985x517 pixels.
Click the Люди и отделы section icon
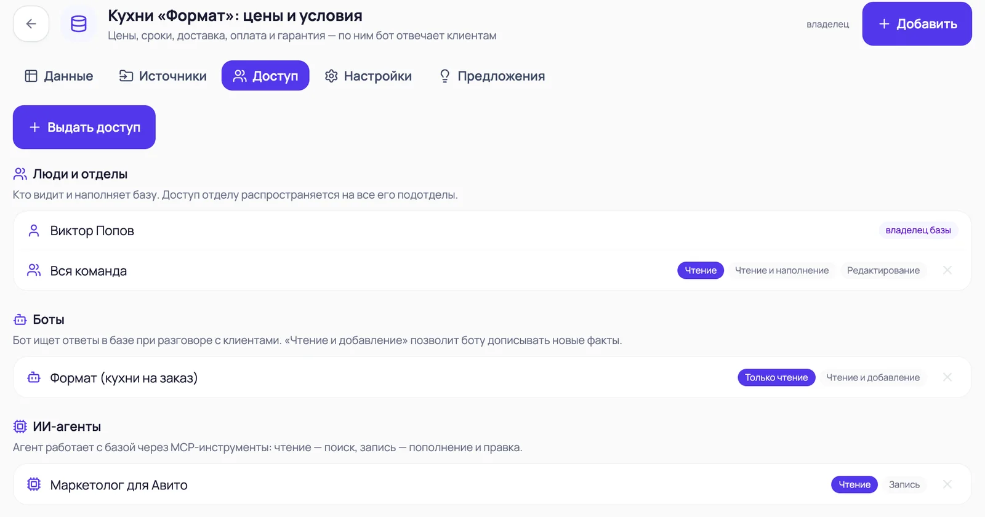(20, 174)
